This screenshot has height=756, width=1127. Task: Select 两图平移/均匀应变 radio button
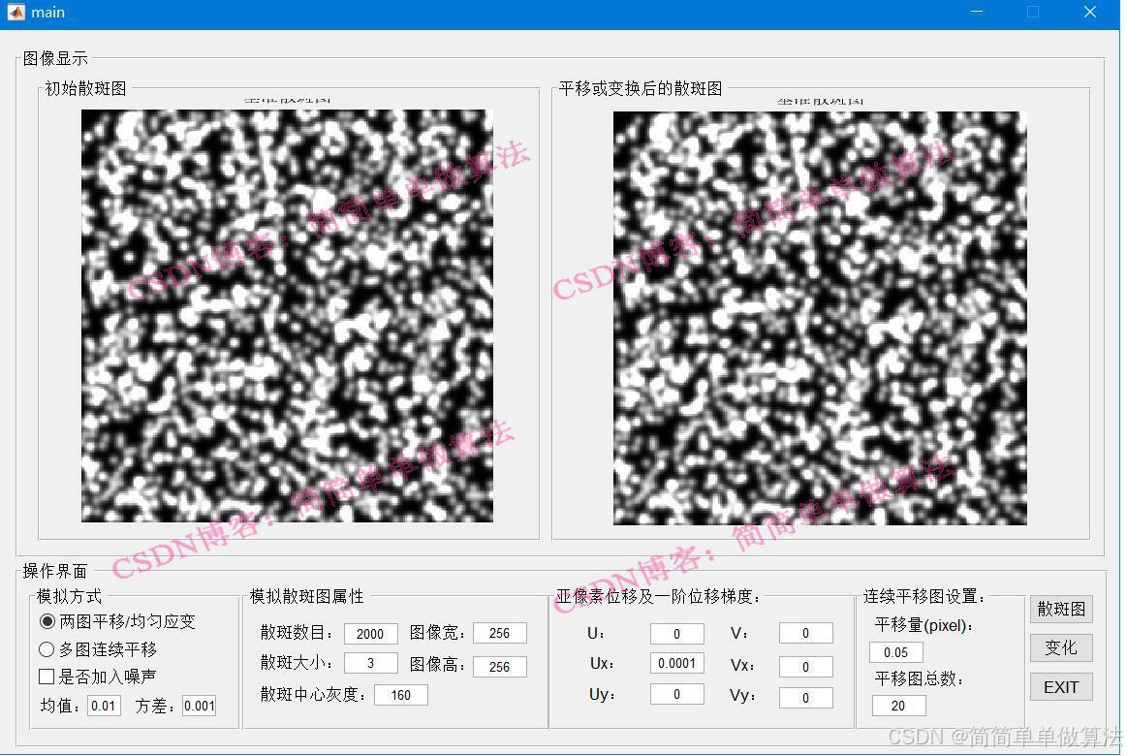[47, 621]
